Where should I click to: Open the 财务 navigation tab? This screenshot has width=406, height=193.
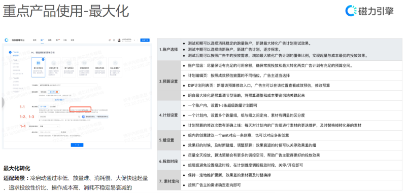pyautogui.click(x=73, y=40)
